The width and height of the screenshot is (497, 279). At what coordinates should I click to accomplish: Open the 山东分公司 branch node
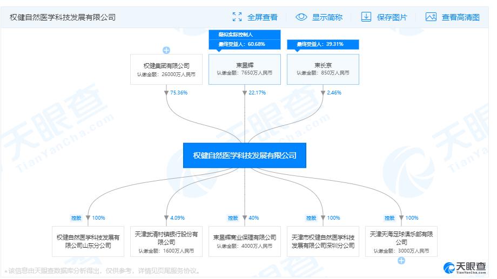[x=88, y=241]
